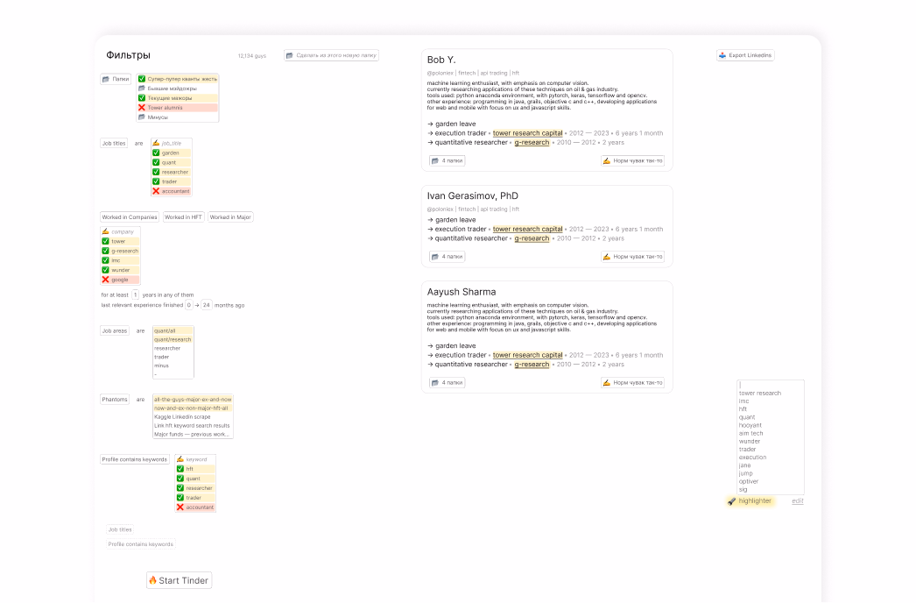Click pencil icon in Ivan Gerasimov card's note

[x=606, y=257]
